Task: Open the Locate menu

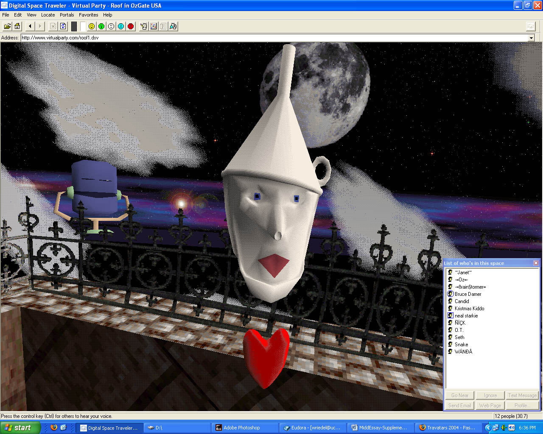Action: pos(48,15)
